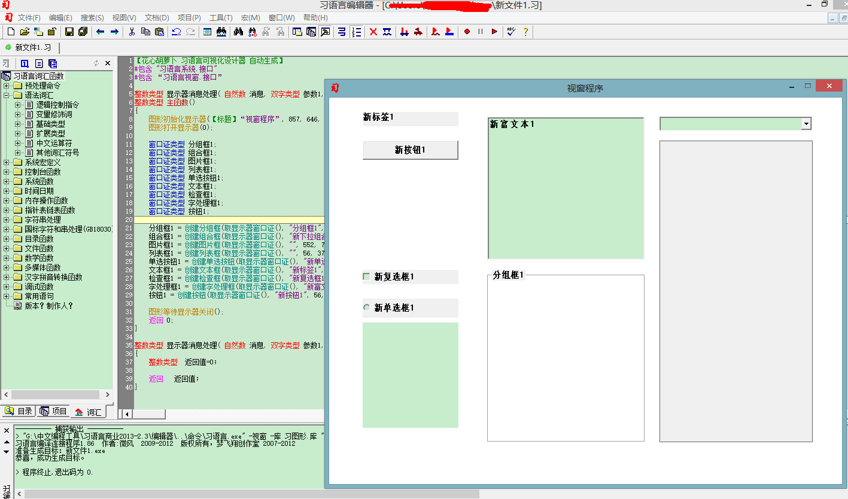Open the 项目(P) menu
This screenshot has height=499, width=848.
click(x=189, y=18)
